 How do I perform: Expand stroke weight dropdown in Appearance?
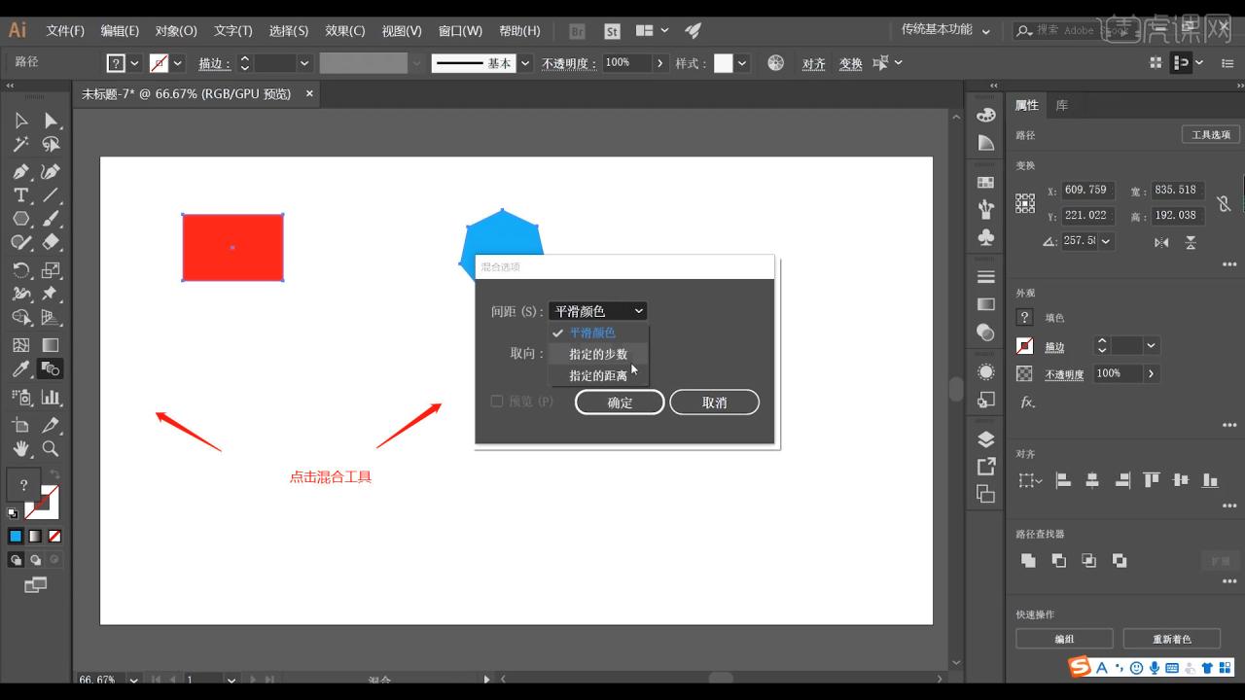click(x=1152, y=345)
